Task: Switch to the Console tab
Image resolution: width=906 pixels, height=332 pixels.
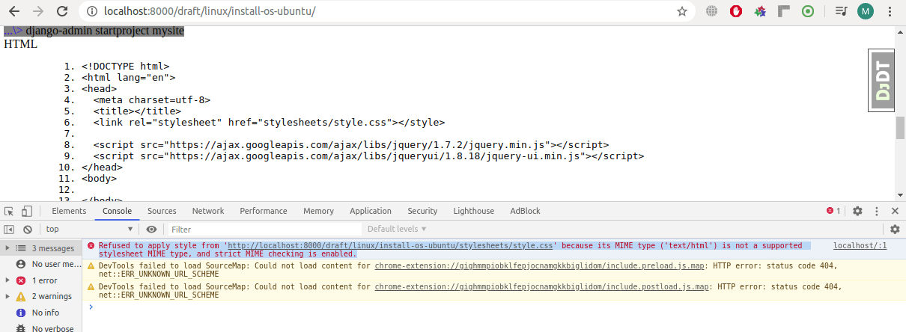Action: (x=117, y=212)
